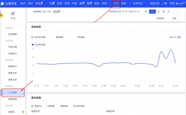
Task: Open 搜索人群 in the sidebar
Action: tap(12, 80)
